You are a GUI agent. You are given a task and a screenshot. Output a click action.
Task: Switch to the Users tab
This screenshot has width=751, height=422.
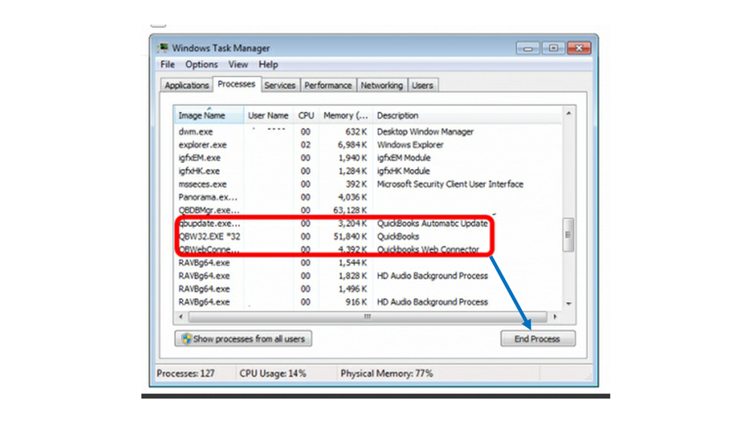click(422, 85)
